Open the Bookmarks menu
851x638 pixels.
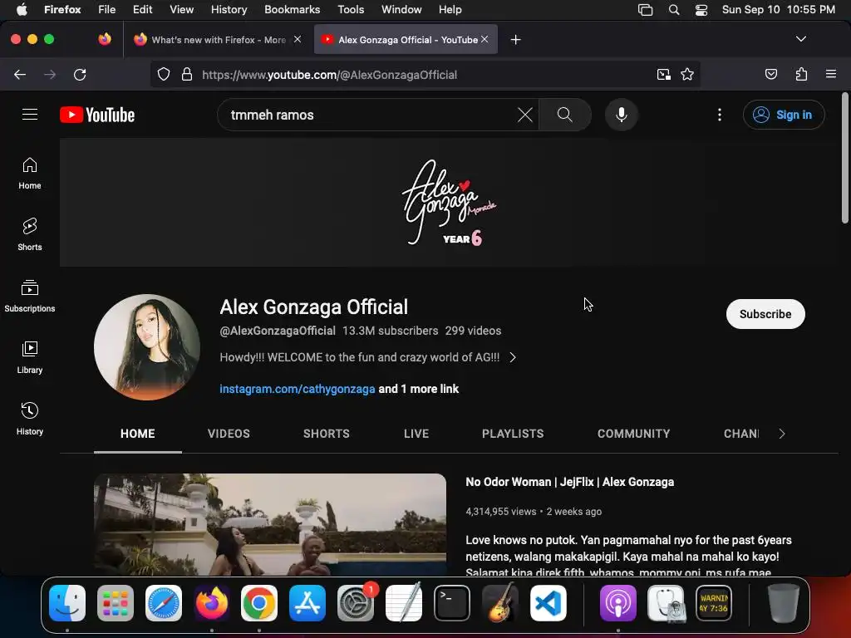click(x=292, y=10)
